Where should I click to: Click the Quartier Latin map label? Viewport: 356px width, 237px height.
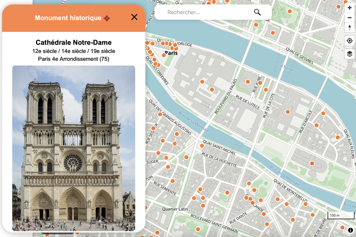point(176,209)
